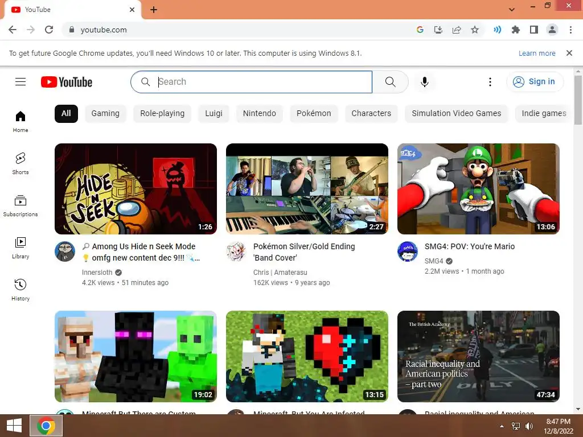Open Chrome three-dot menu
Viewport: 583px width, 437px height.
click(570, 30)
